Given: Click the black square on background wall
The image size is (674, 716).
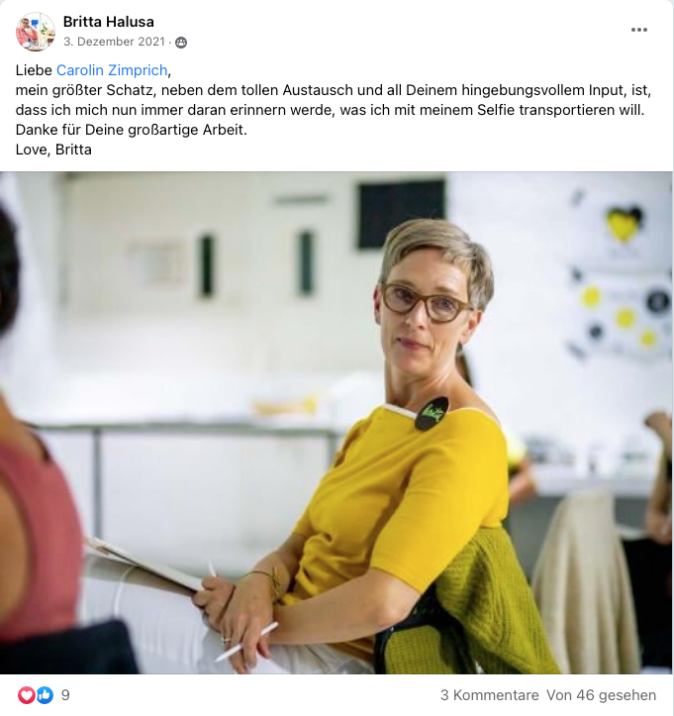Looking at the screenshot, I should tap(402, 214).
